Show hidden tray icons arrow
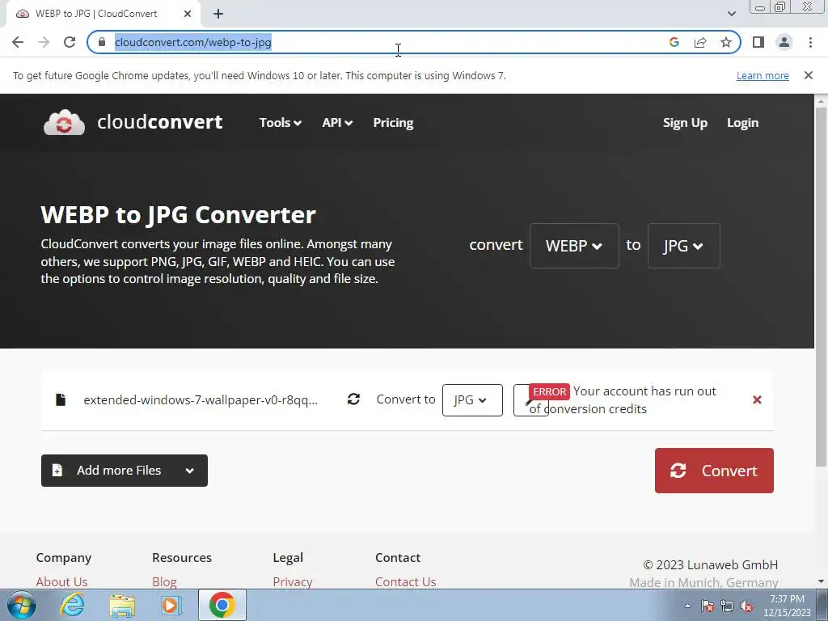 pos(687,606)
